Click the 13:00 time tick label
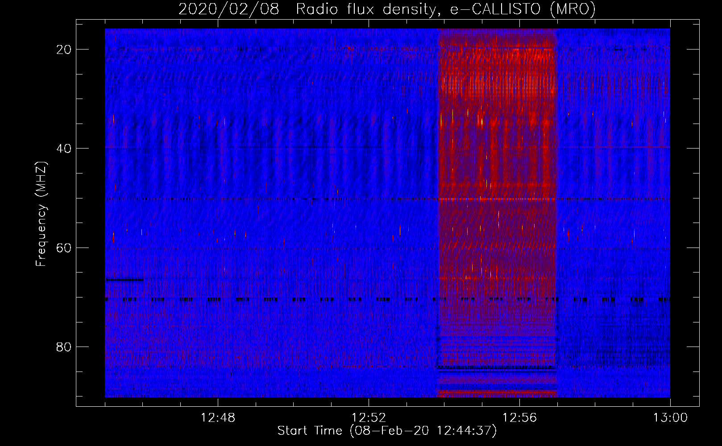Image resolution: width=722 pixels, height=446 pixels. pos(670,418)
